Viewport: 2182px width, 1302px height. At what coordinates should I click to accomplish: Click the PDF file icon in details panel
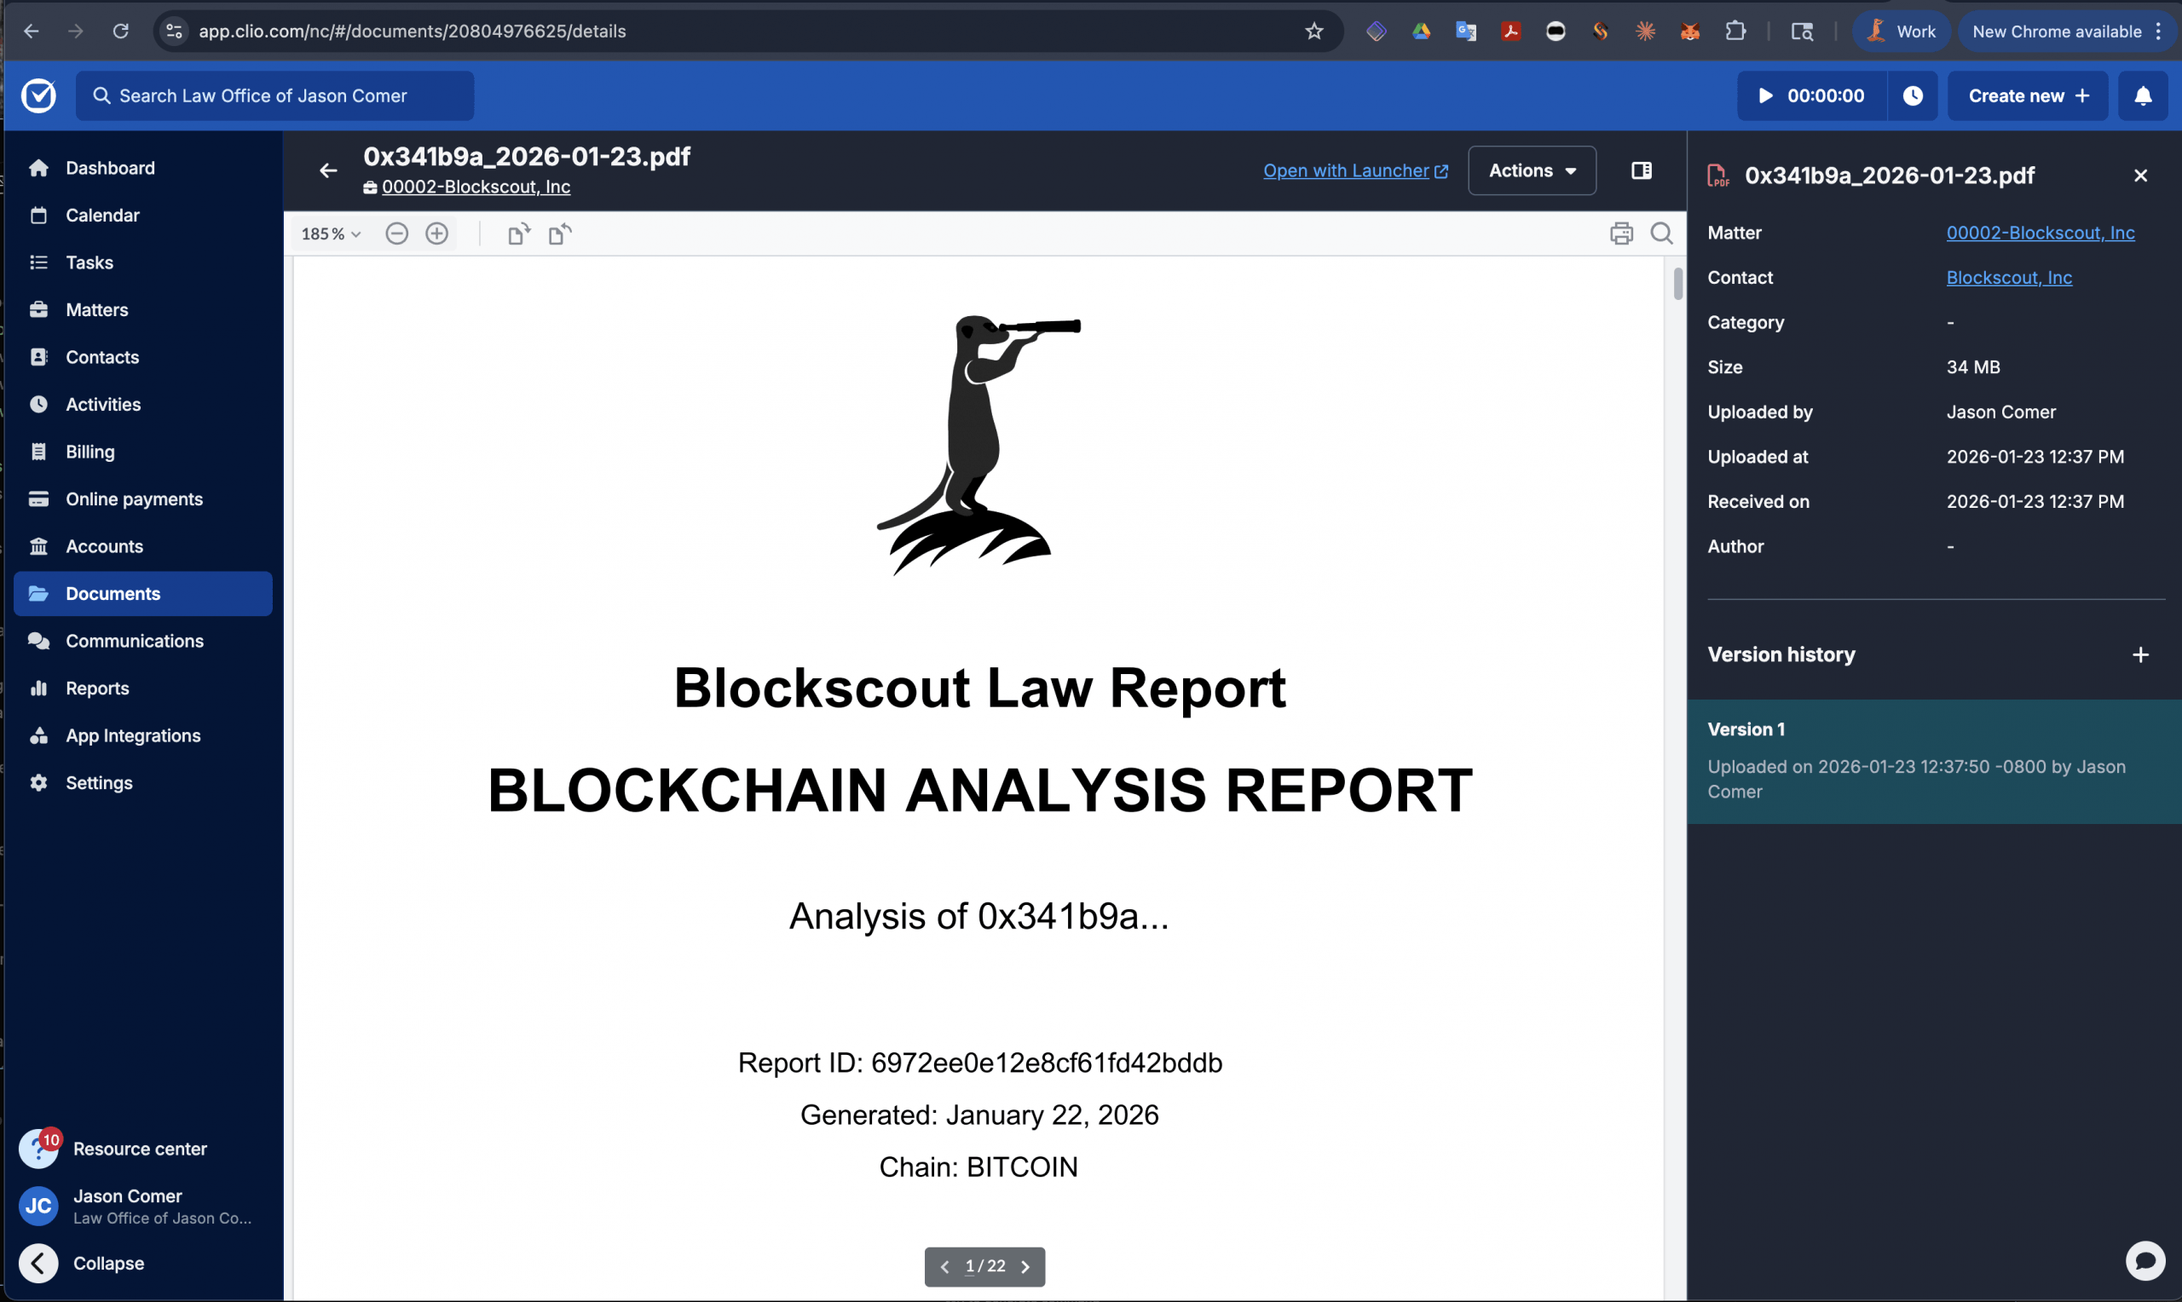click(1717, 176)
